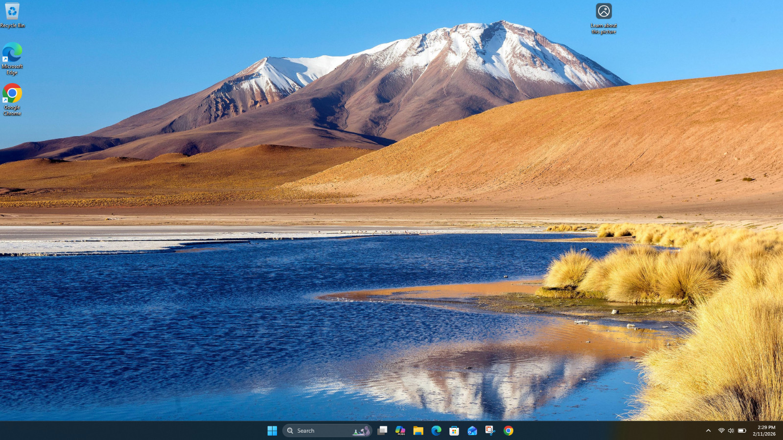This screenshot has width=783, height=440.
Task: Open the clock showing 2:29 PM
Action: pyautogui.click(x=764, y=431)
